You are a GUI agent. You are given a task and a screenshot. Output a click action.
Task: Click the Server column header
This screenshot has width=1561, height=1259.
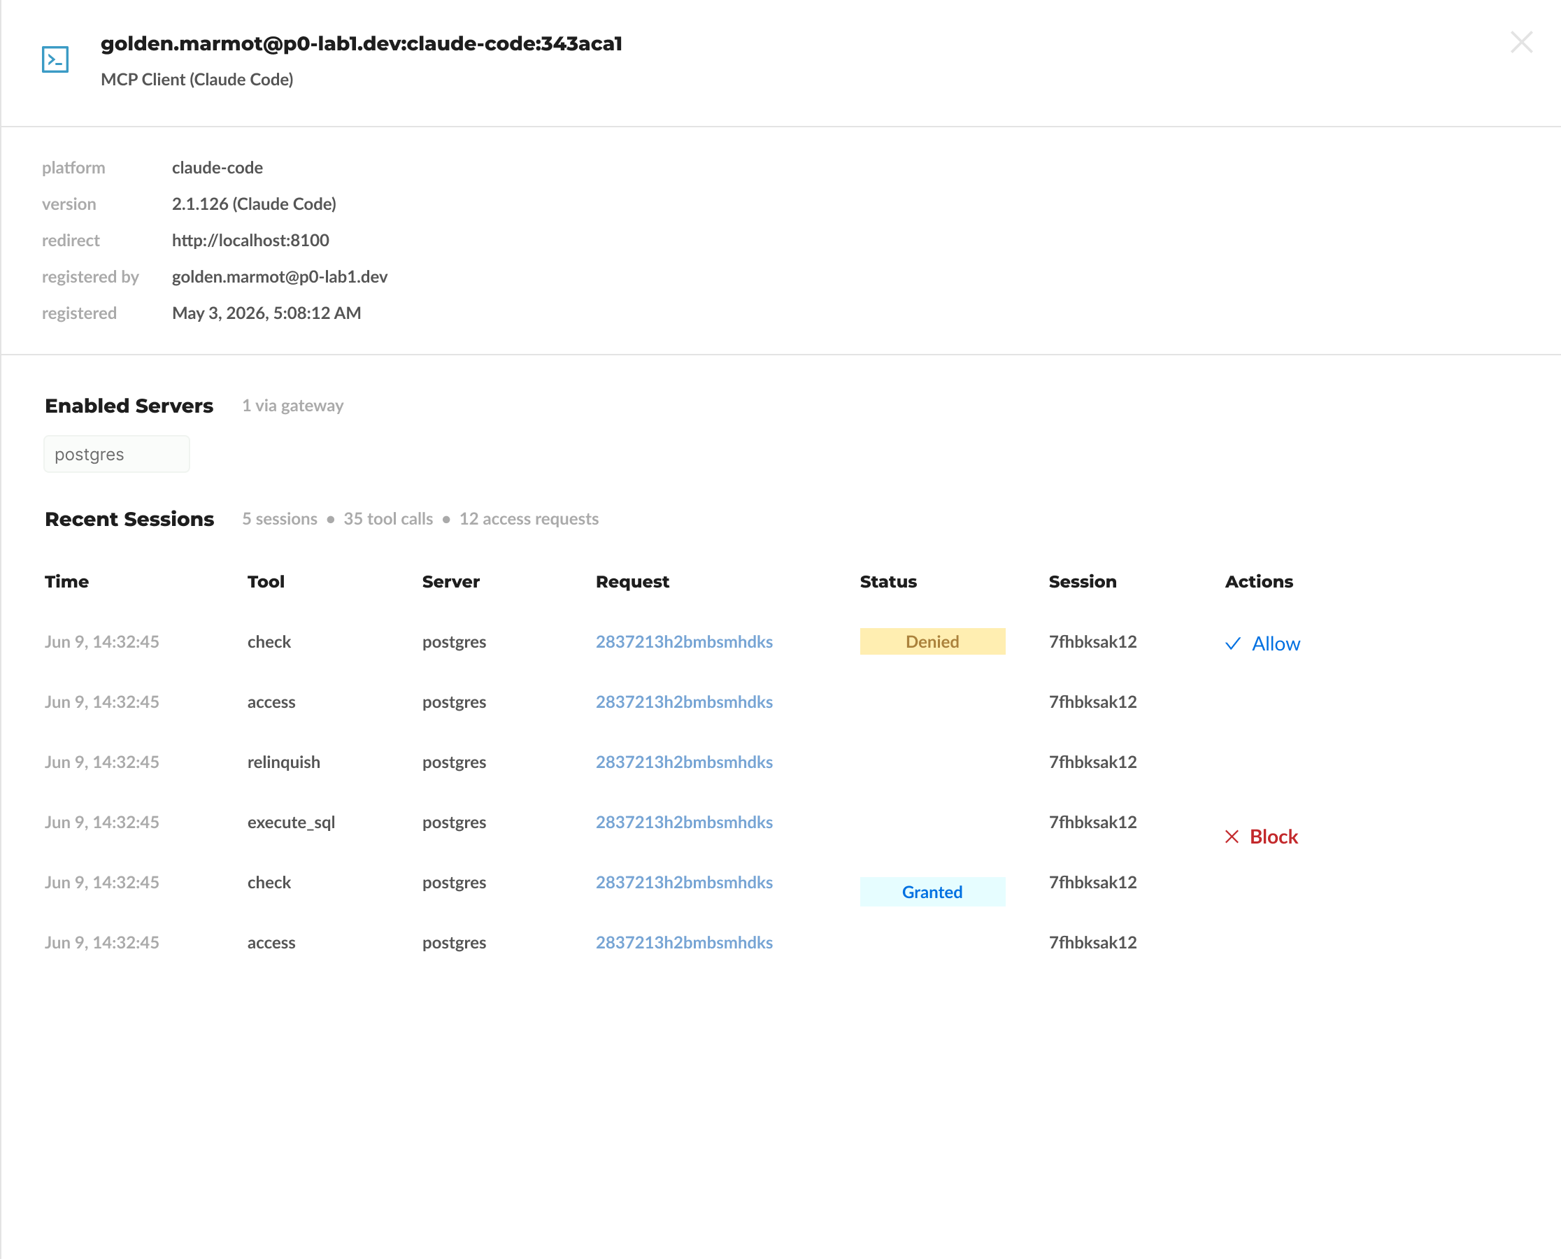point(450,582)
